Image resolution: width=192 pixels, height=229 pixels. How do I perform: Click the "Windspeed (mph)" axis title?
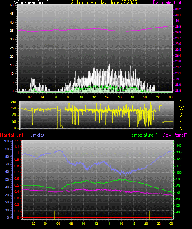coord(31,2)
